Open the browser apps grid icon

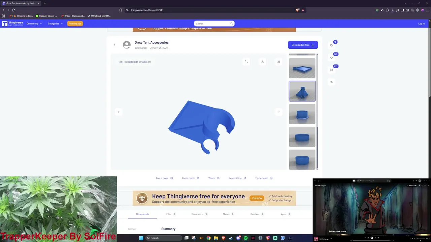click(x=3, y=16)
